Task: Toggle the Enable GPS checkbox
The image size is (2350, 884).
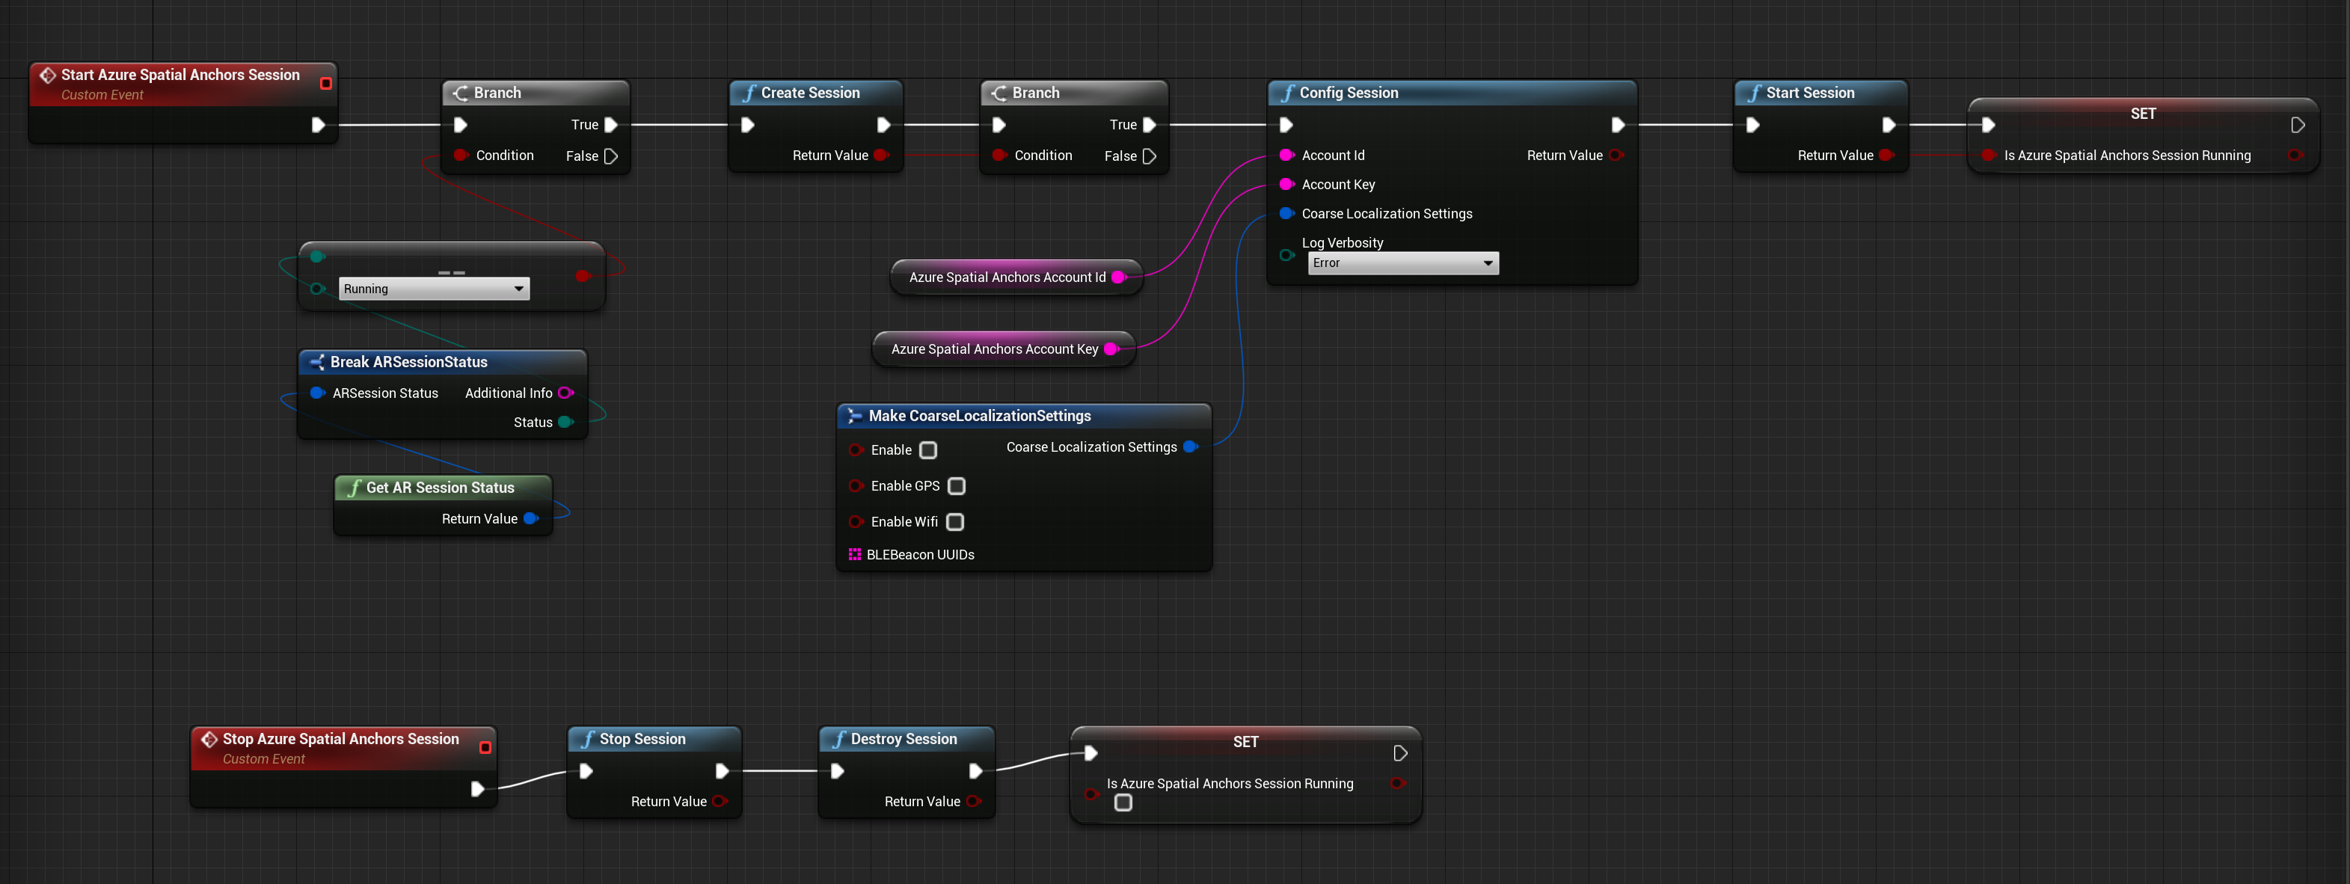Action: (957, 486)
